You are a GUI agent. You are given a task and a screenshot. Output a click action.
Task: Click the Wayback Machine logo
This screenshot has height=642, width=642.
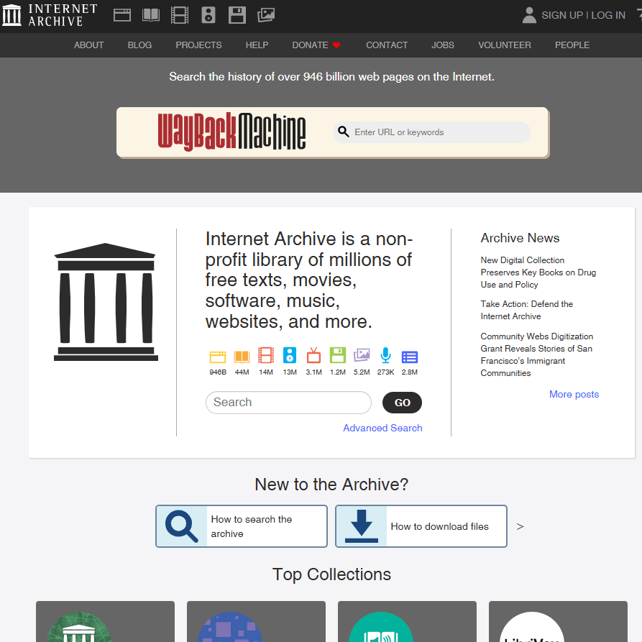[231, 132]
